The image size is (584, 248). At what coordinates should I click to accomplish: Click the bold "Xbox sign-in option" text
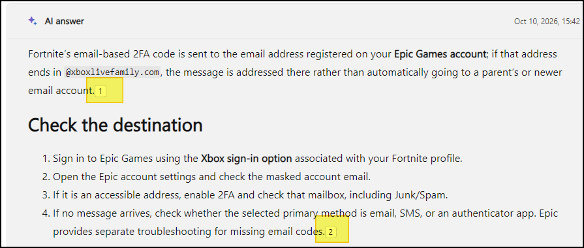tap(247, 159)
